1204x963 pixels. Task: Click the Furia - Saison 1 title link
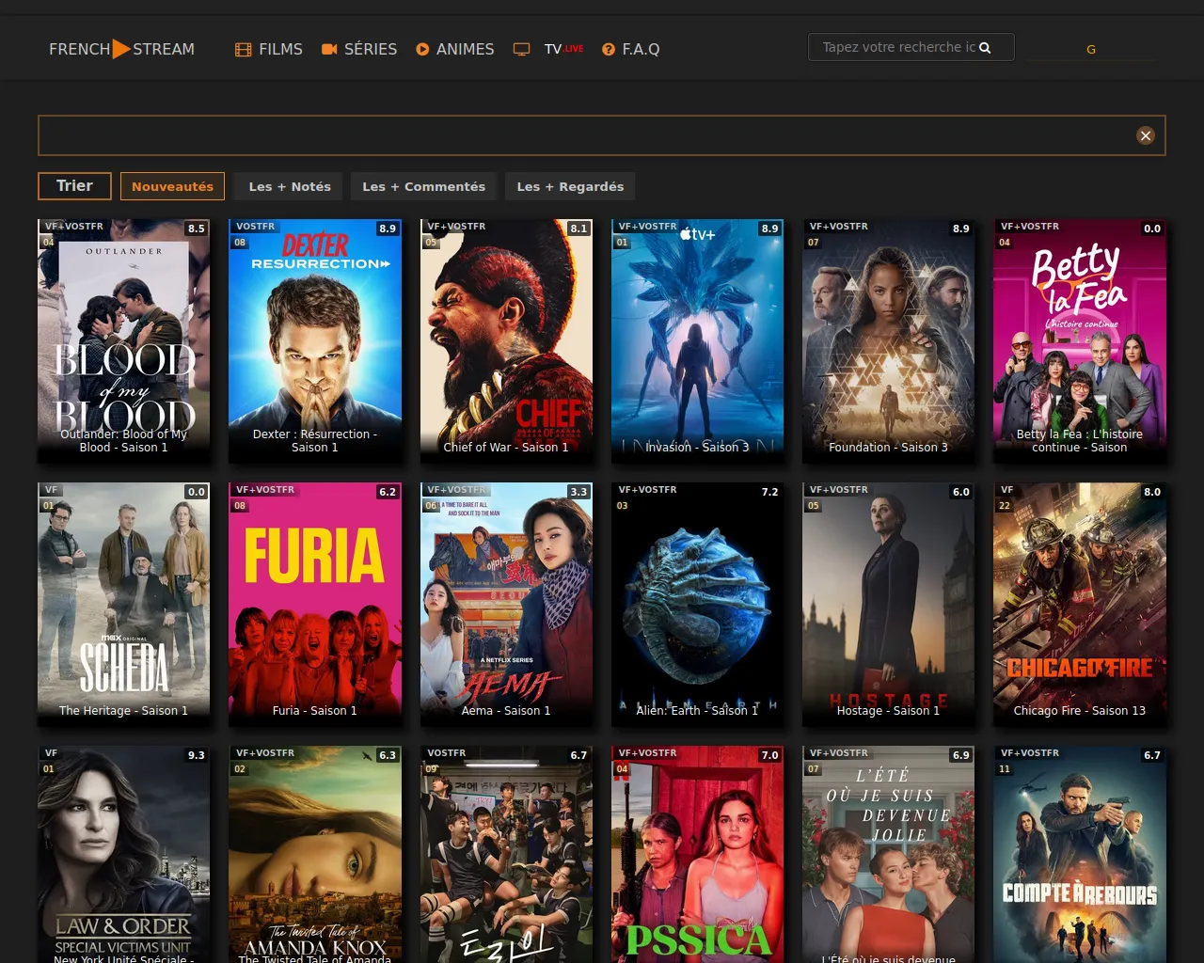[x=315, y=711]
